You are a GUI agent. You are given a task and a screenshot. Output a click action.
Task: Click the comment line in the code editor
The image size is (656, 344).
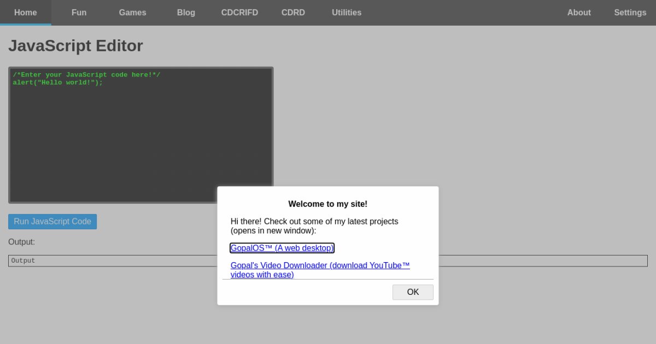tap(86, 75)
